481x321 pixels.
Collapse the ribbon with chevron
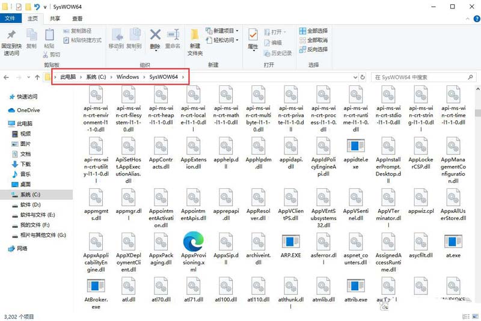(468, 19)
